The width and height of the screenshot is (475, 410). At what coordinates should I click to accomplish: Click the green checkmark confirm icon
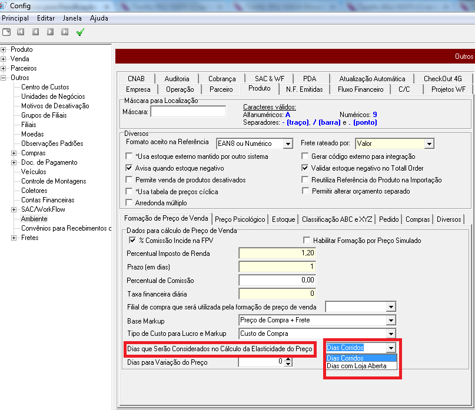[80, 32]
